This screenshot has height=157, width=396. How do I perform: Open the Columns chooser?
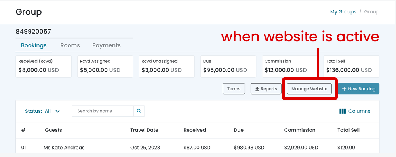355,111
